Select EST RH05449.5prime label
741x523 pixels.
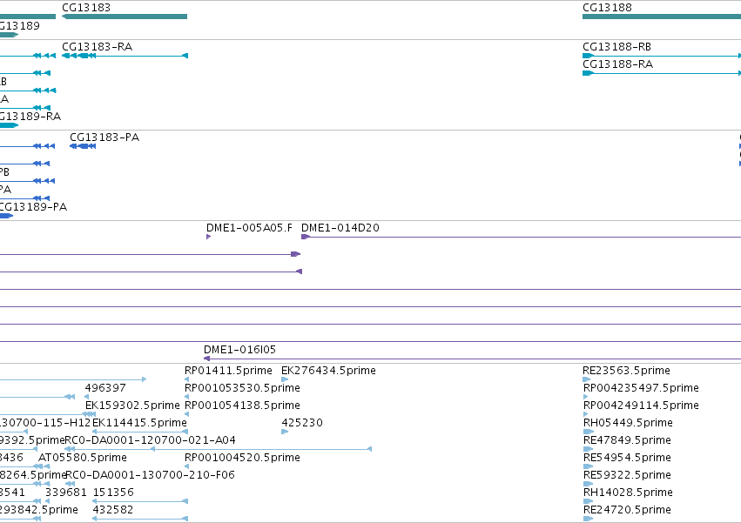pyautogui.click(x=628, y=423)
